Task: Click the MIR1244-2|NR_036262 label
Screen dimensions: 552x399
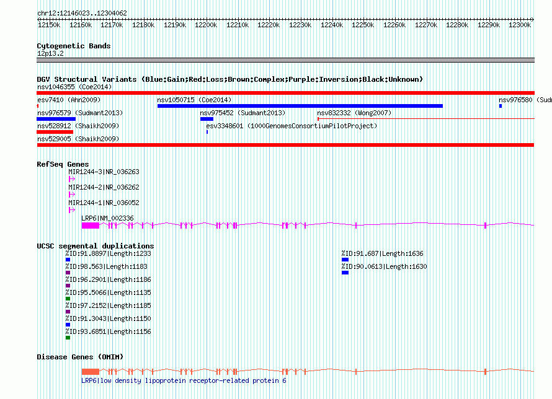Action: [104, 187]
